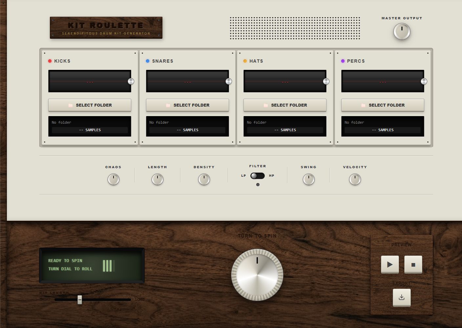
Task: Click the Density knob
Action: coord(204,179)
